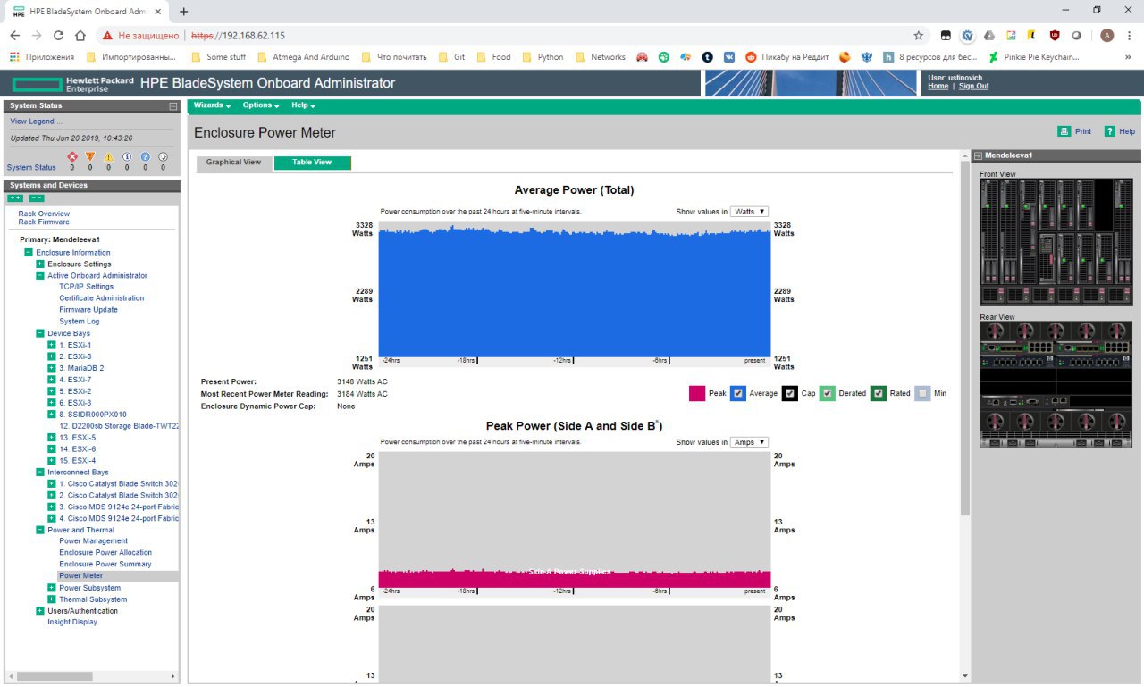This screenshot has height=687, width=1144.
Task: Open the Amps unit dropdown
Action: point(749,442)
